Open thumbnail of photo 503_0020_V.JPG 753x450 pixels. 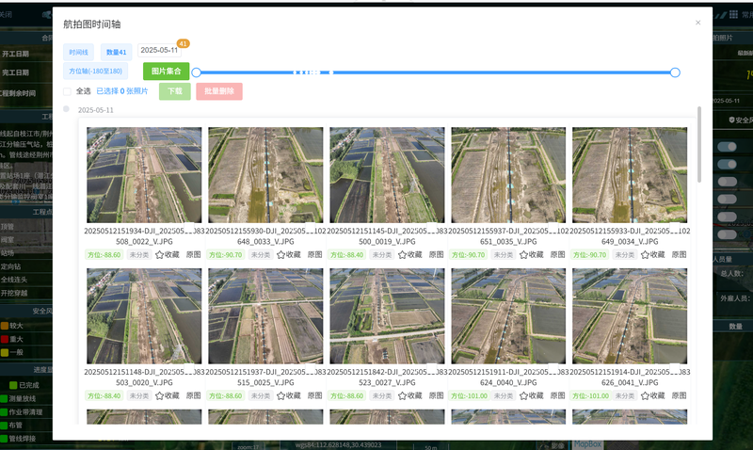(x=144, y=316)
